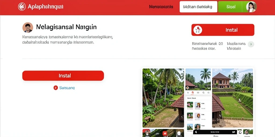Click the Biretpanelanak 36 info text
The width and height of the screenshot is (275, 137).
207,46
